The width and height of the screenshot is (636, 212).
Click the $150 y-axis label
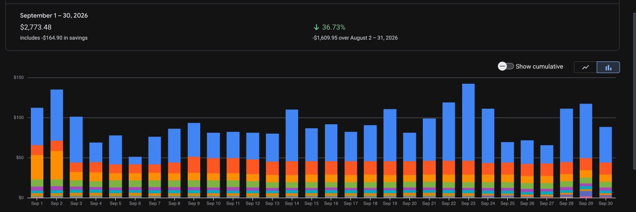pos(19,78)
